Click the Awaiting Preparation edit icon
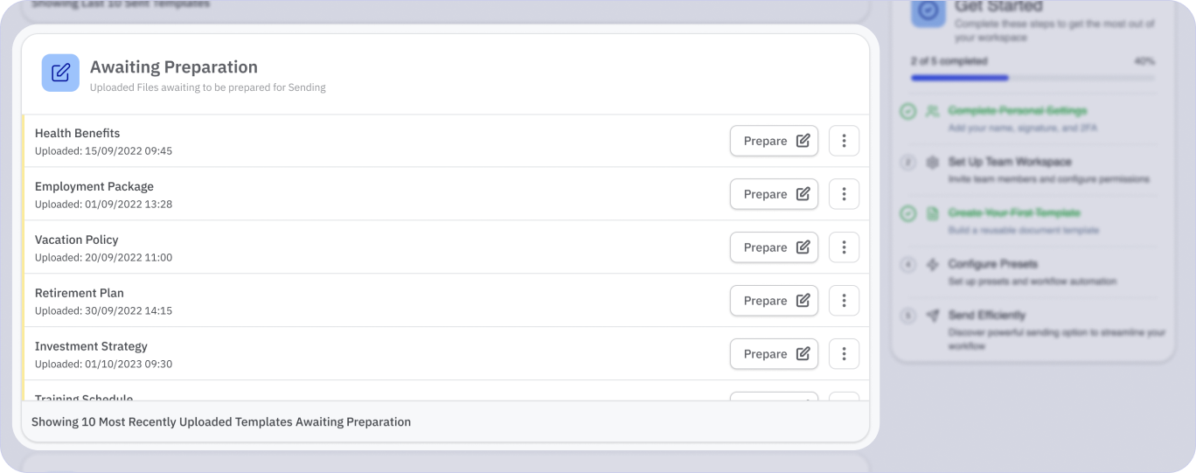Viewport: 1196px width, 473px height. point(60,73)
